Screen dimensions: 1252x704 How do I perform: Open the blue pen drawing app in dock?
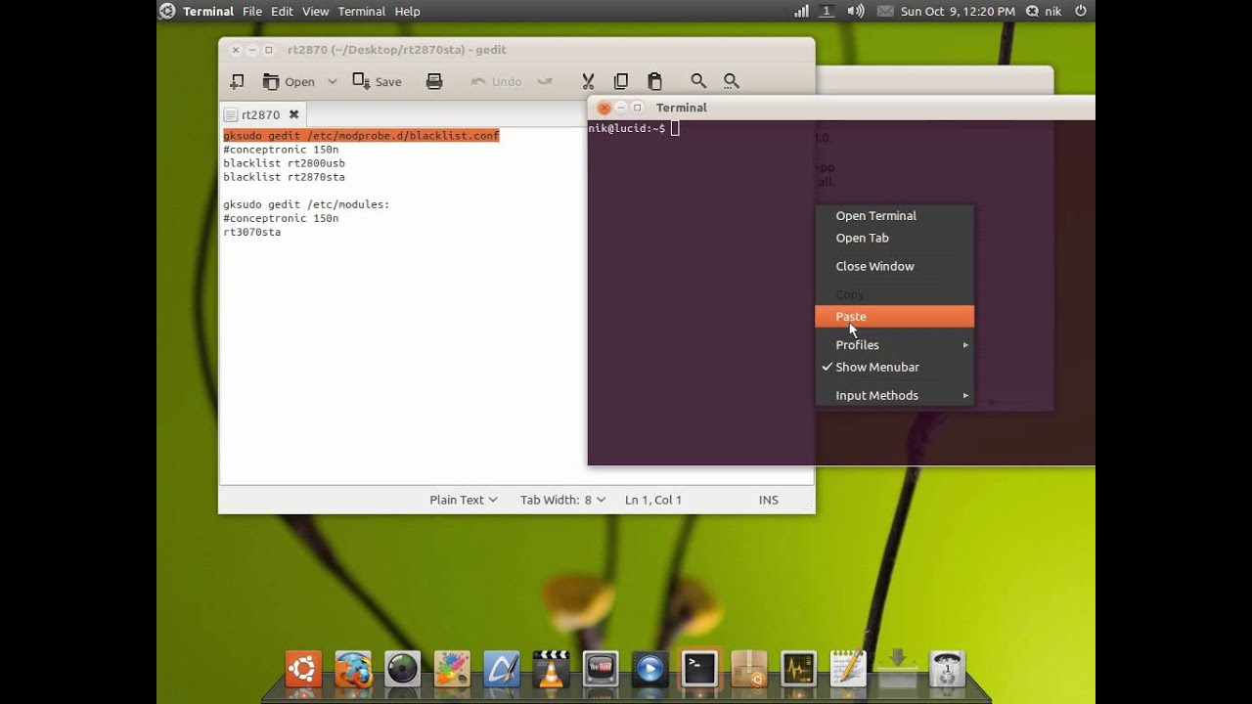(x=502, y=670)
